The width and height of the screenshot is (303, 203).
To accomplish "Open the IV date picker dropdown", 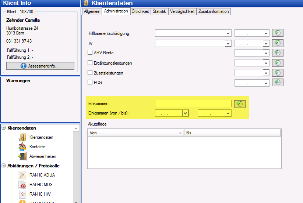I will pyautogui.click(x=266, y=43).
